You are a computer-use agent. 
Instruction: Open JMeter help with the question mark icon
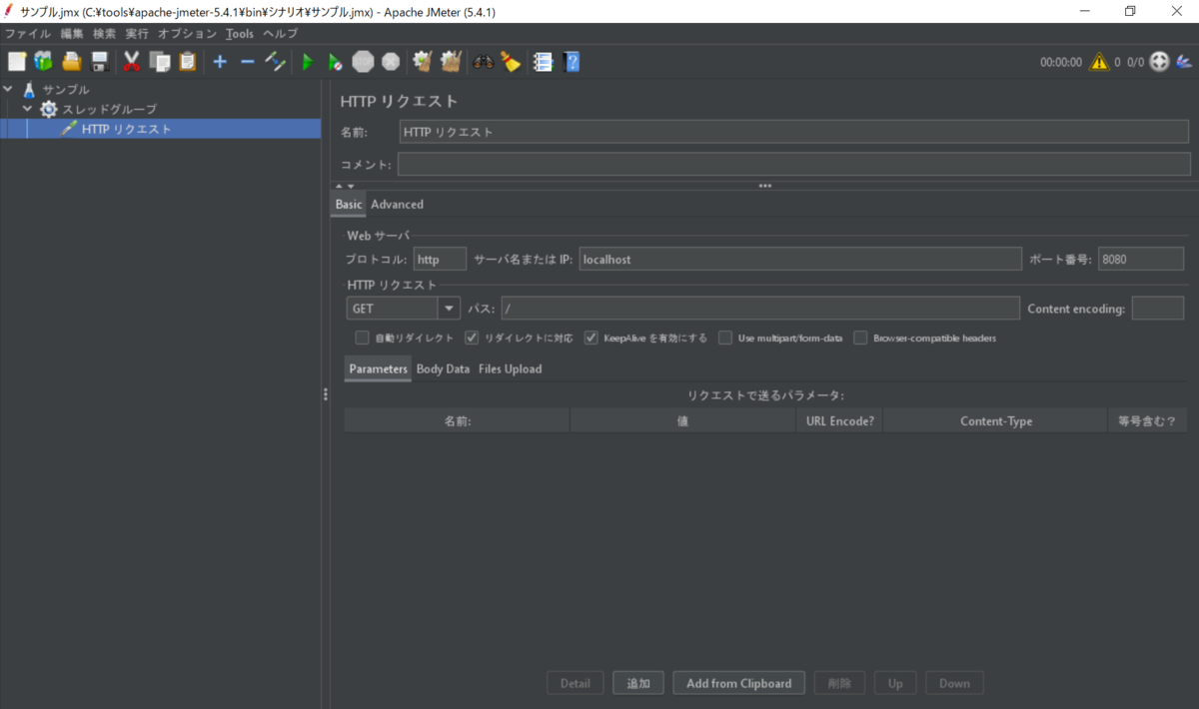click(571, 61)
